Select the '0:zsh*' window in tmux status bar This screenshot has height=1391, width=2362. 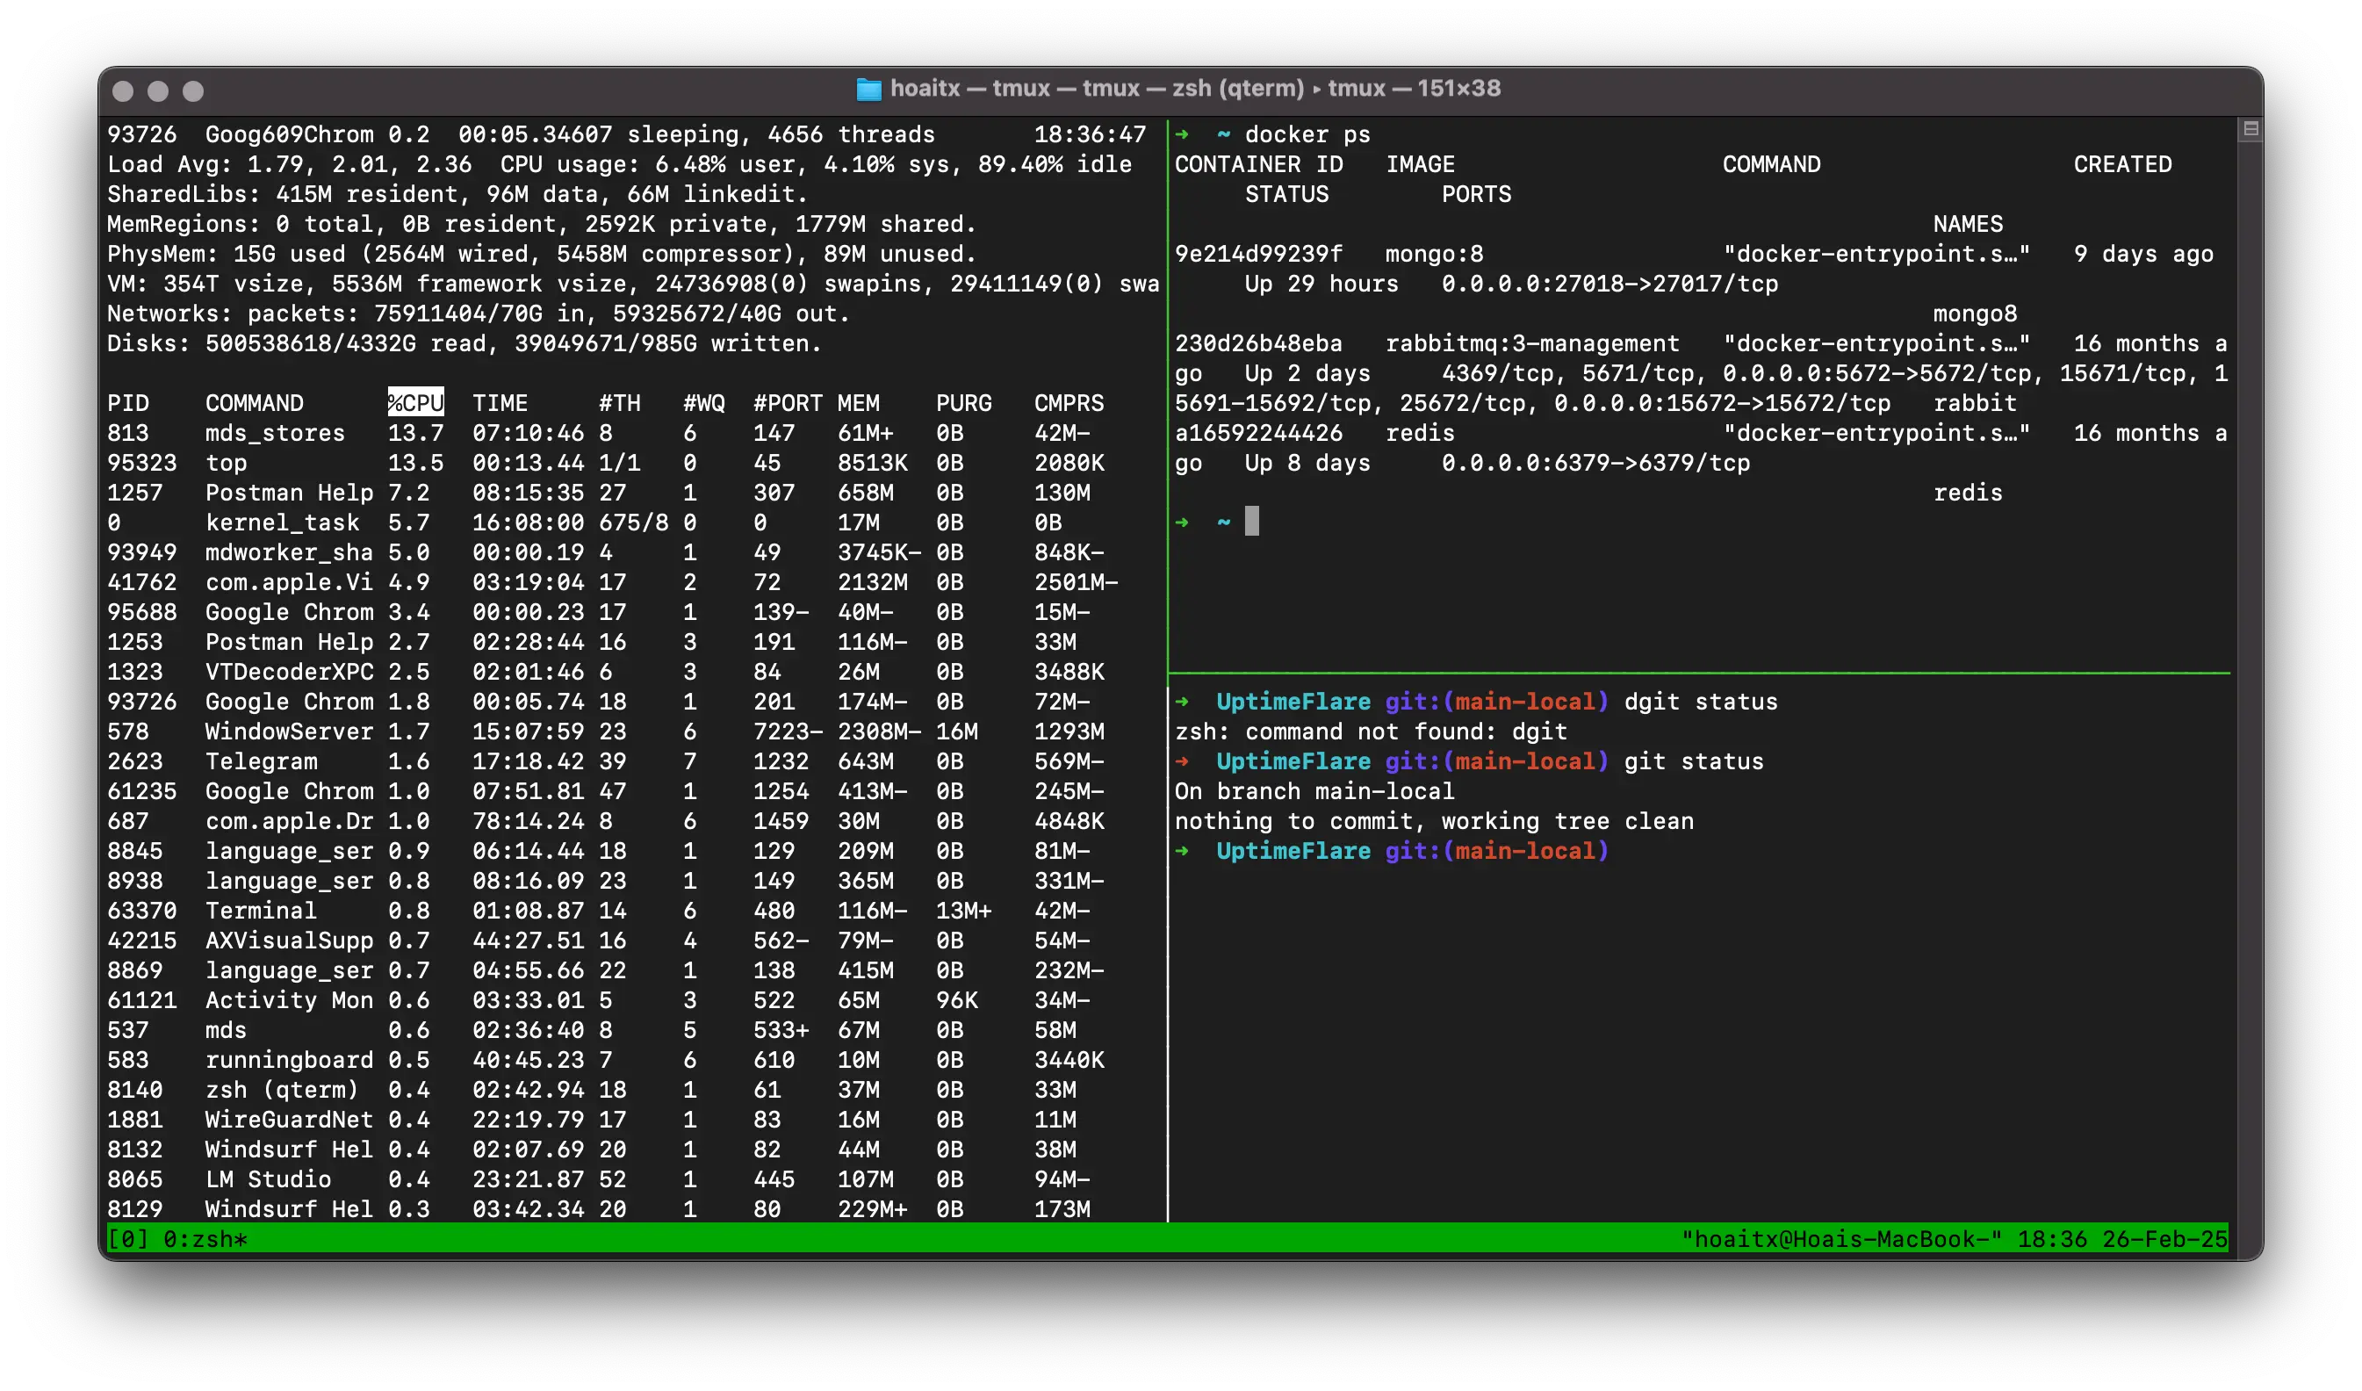pos(205,1239)
